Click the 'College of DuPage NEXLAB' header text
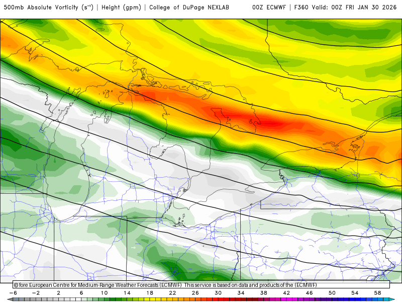Image resolution: width=402 pixels, height=302 pixels. coord(189,8)
